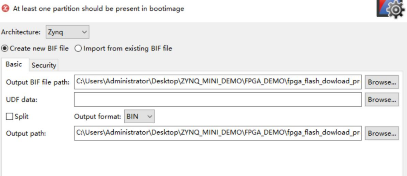Expand the Output format BIN dropdown
Screen dimensions: 407x176
click(x=139, y=116)
